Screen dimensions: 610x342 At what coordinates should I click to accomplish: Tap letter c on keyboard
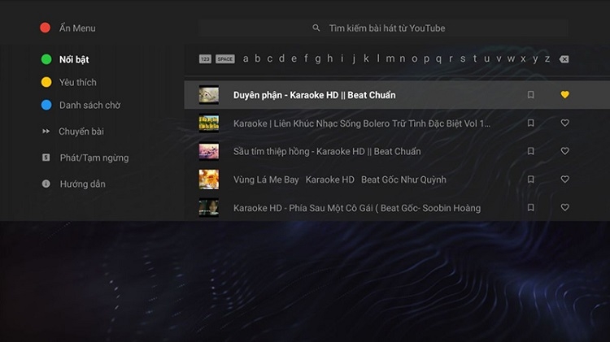(269, 58)
